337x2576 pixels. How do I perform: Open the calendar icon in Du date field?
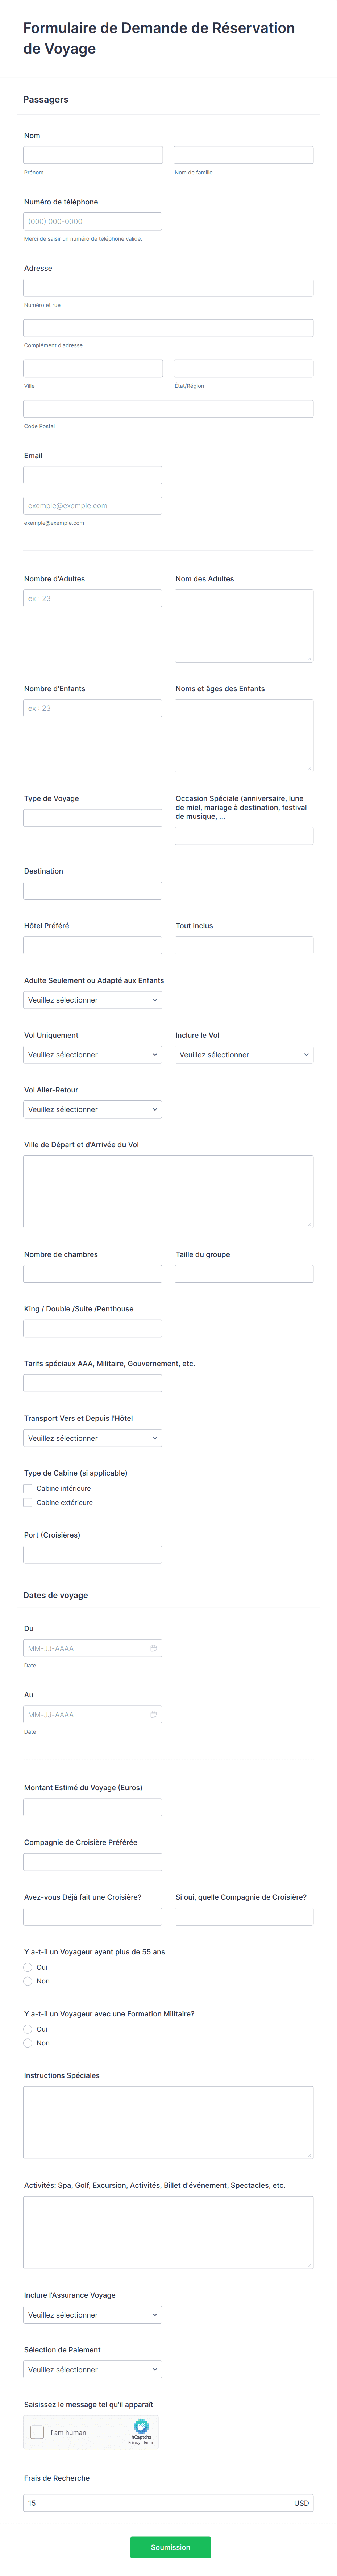point(153,1648)
